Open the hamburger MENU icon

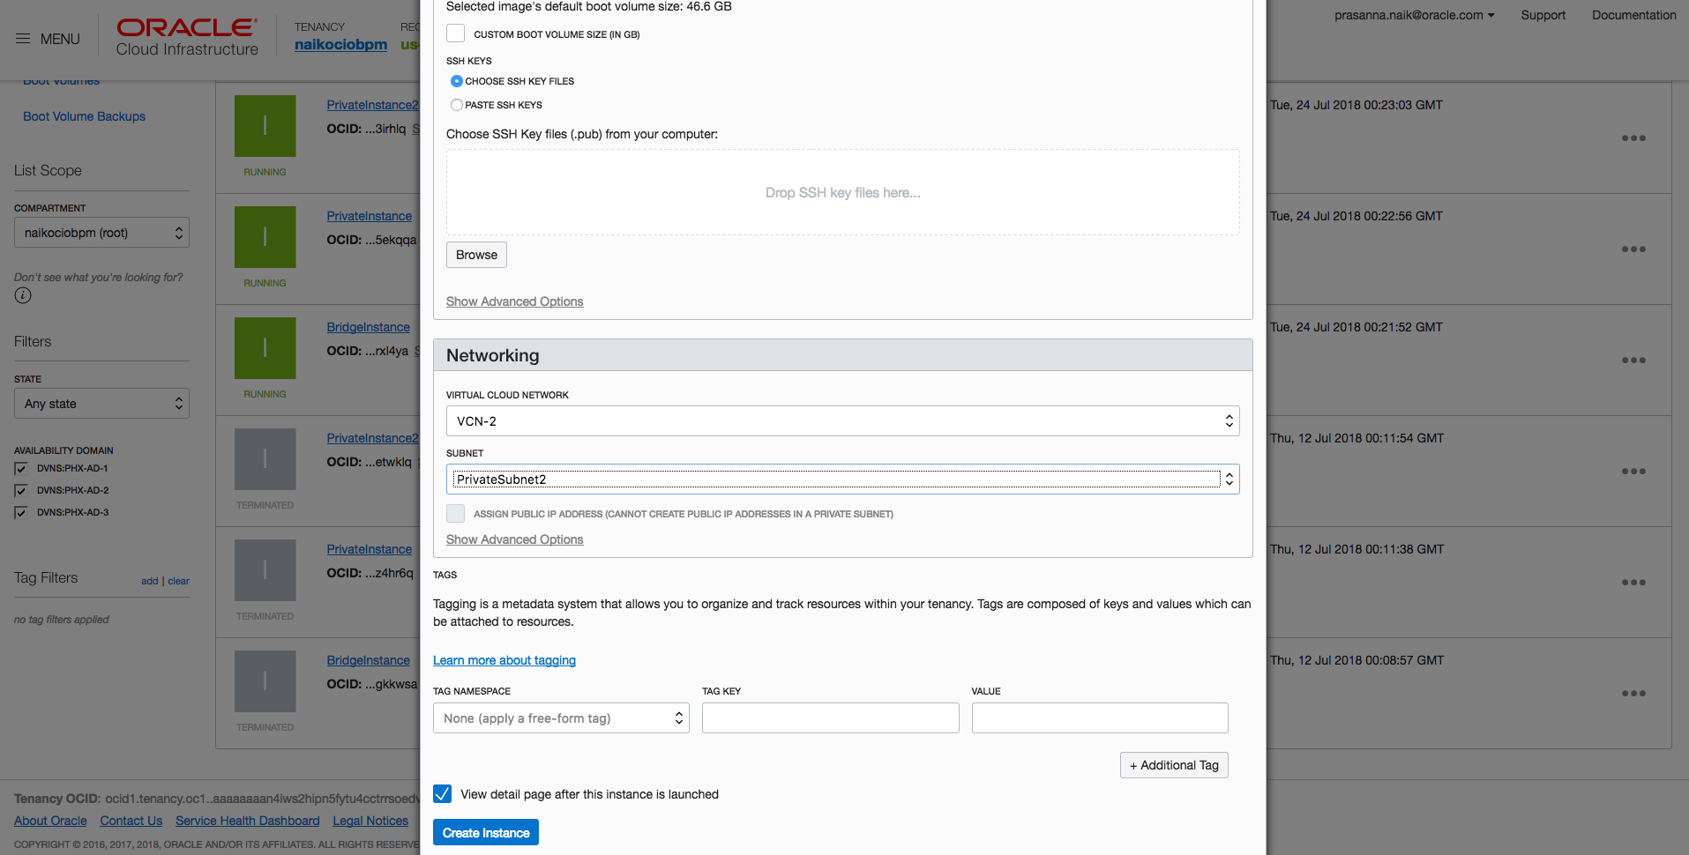click(x=23, y=39)
